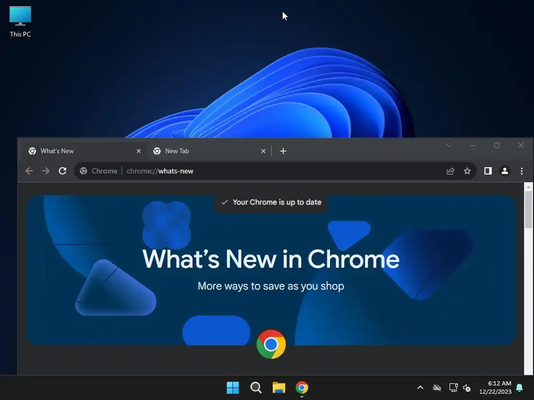Screen dimensions: 534x400
Task: Select the chrome://whats-new address bar
Action: (x=275, y=171)
